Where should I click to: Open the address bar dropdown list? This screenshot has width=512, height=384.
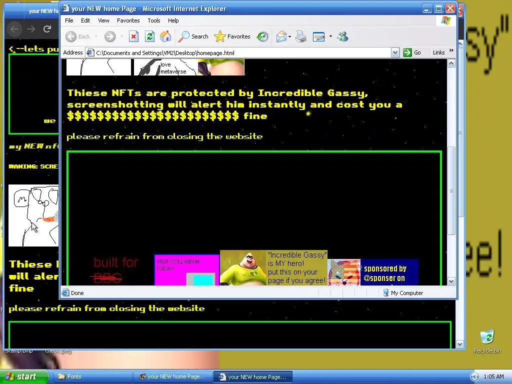(x=395, y=52)
